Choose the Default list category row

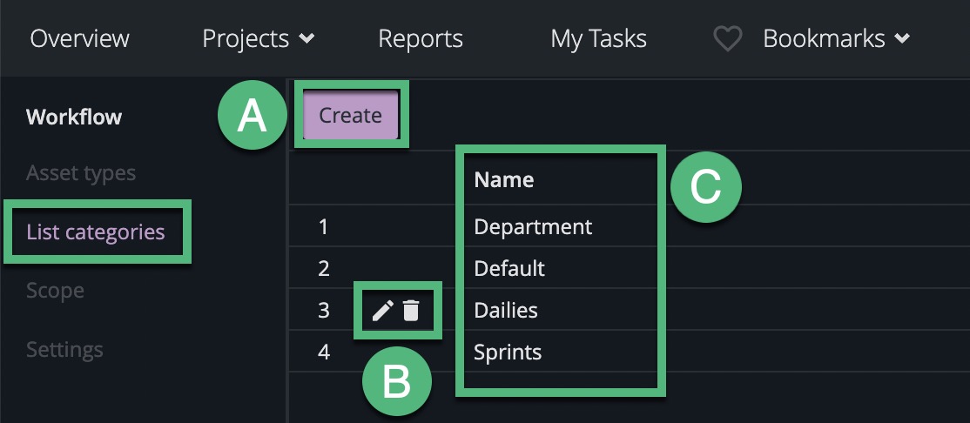pyautogui.click(x=509, y=269)
